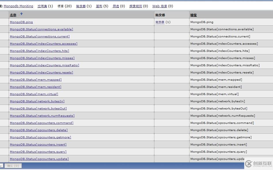Select key text MongoDB.Status[opcounters,delete]
This screenshot has width=273, height=170.
coord(219,130)
